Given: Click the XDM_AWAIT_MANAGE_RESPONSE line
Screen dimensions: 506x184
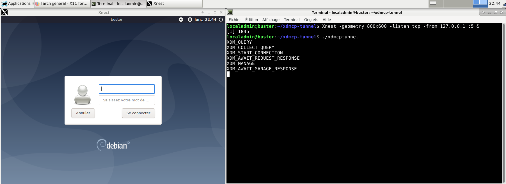Looking at the screenshot, I should tap(262, 69).
